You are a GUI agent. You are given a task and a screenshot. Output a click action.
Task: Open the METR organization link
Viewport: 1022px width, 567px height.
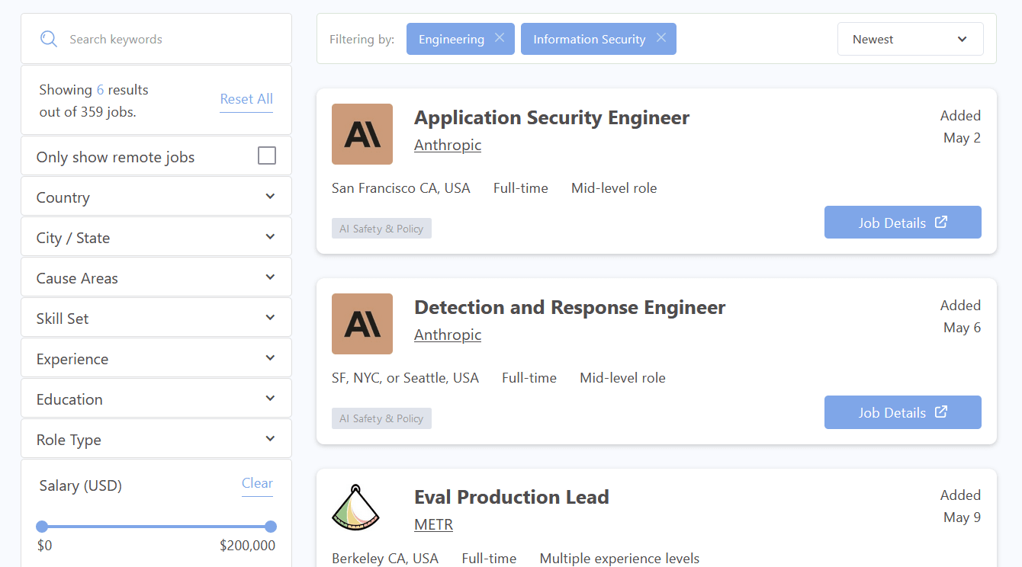click(433, 525)
